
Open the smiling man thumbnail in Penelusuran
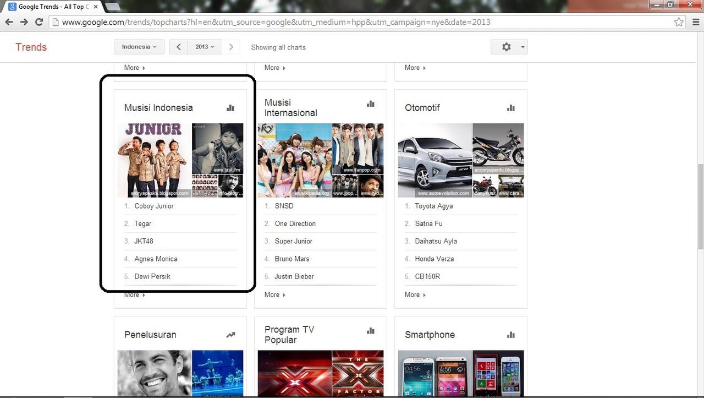[x=154, y=373]
